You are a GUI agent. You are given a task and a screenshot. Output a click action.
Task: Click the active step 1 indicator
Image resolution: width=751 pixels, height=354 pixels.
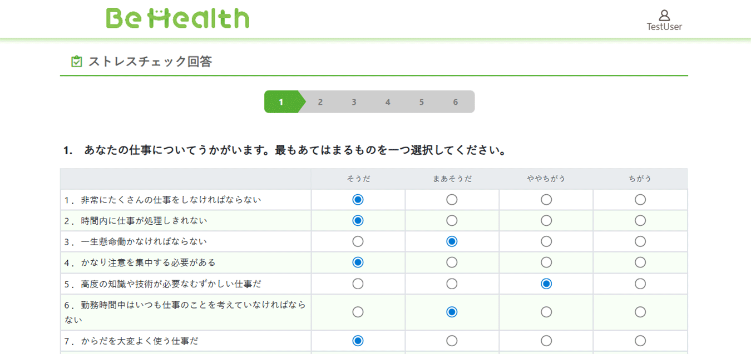[281, 102]
